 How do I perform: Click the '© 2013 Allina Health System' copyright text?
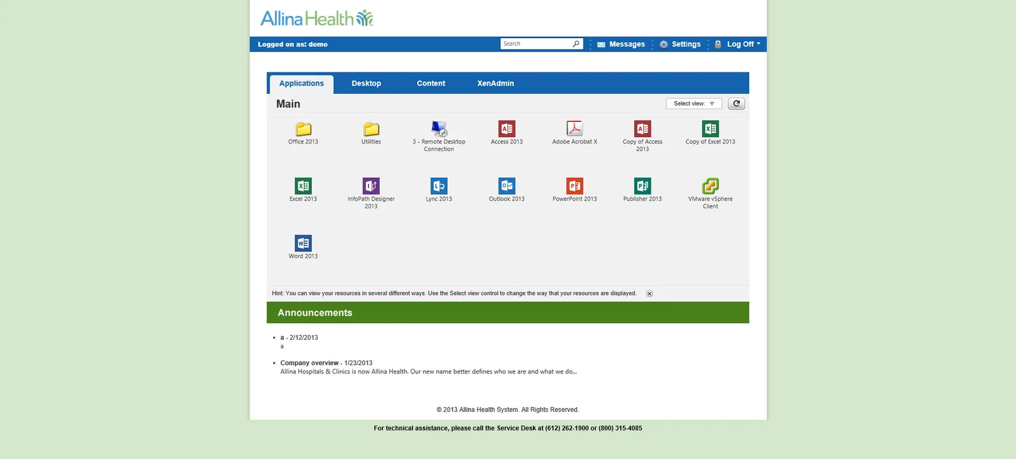click(x=508, y=410)
